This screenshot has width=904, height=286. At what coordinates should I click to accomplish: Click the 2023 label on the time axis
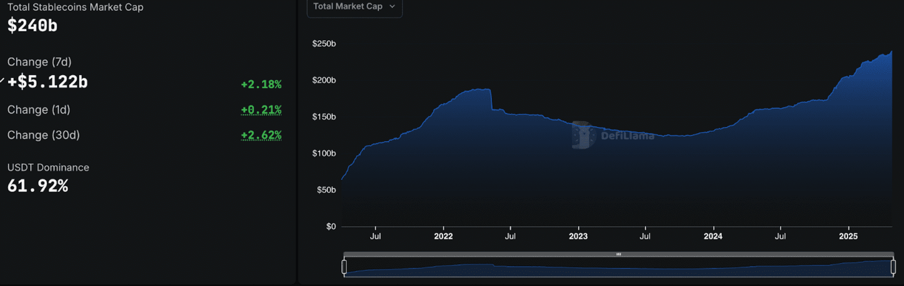tap(578, 236)
